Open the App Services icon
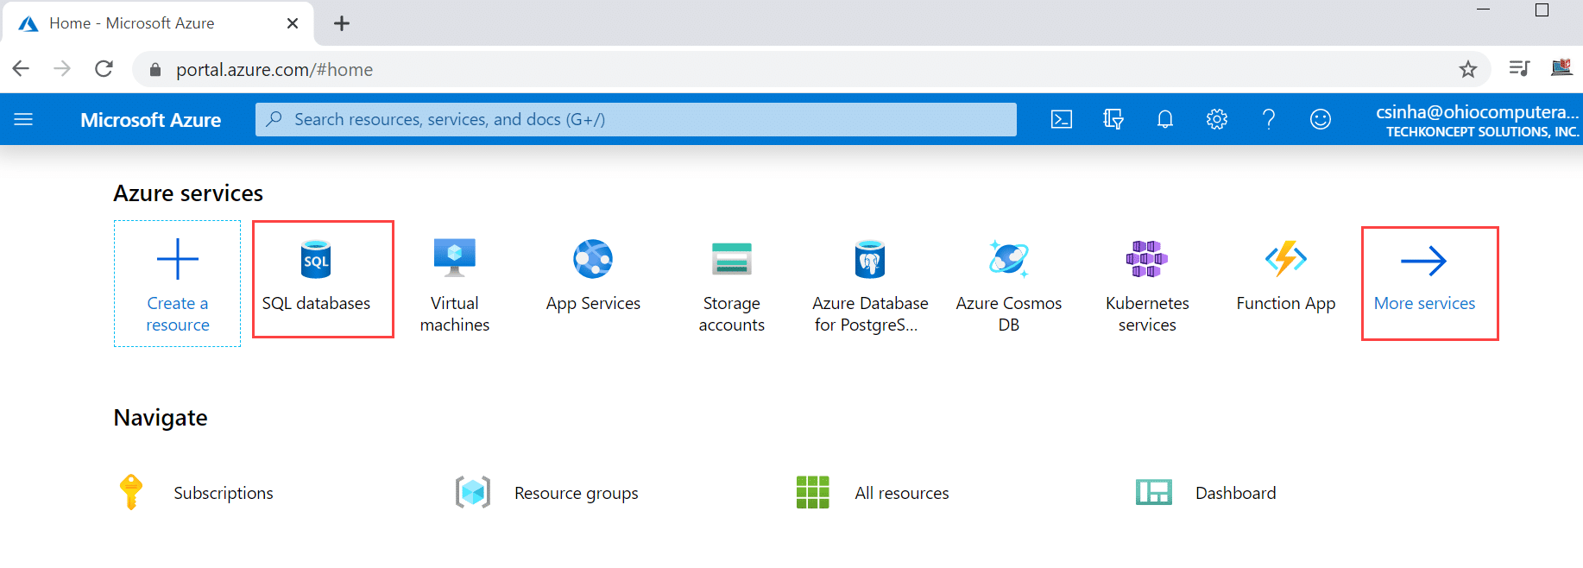1583x568 pixels. 593,259
